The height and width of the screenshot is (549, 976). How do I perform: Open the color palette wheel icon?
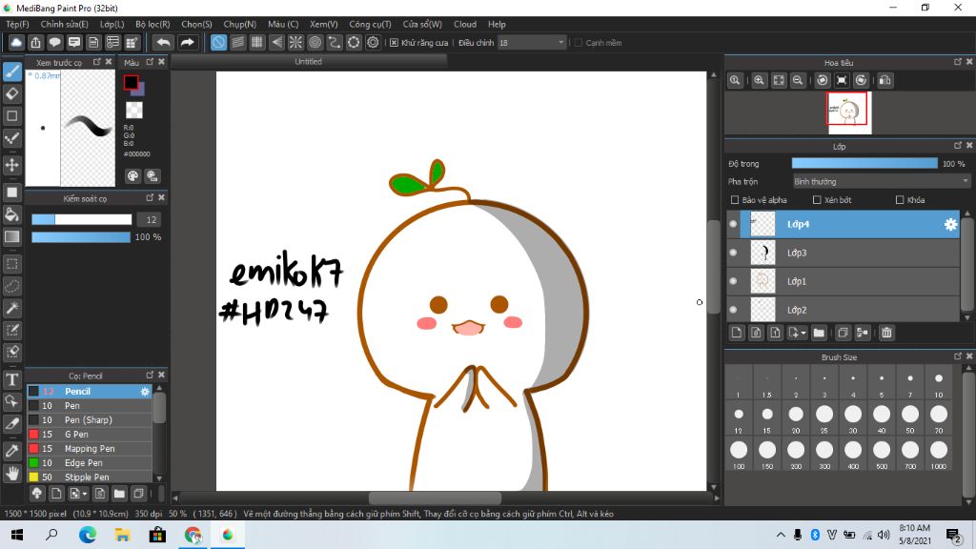[132, 176]
